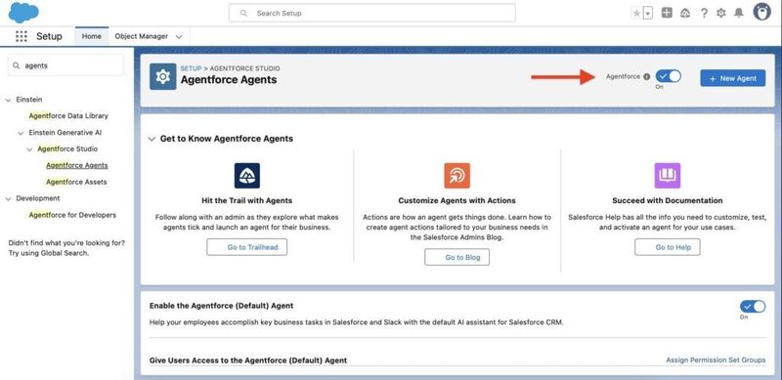Switch to the Home tab
The image size is (782, 380).
click(x=92, y=36)
